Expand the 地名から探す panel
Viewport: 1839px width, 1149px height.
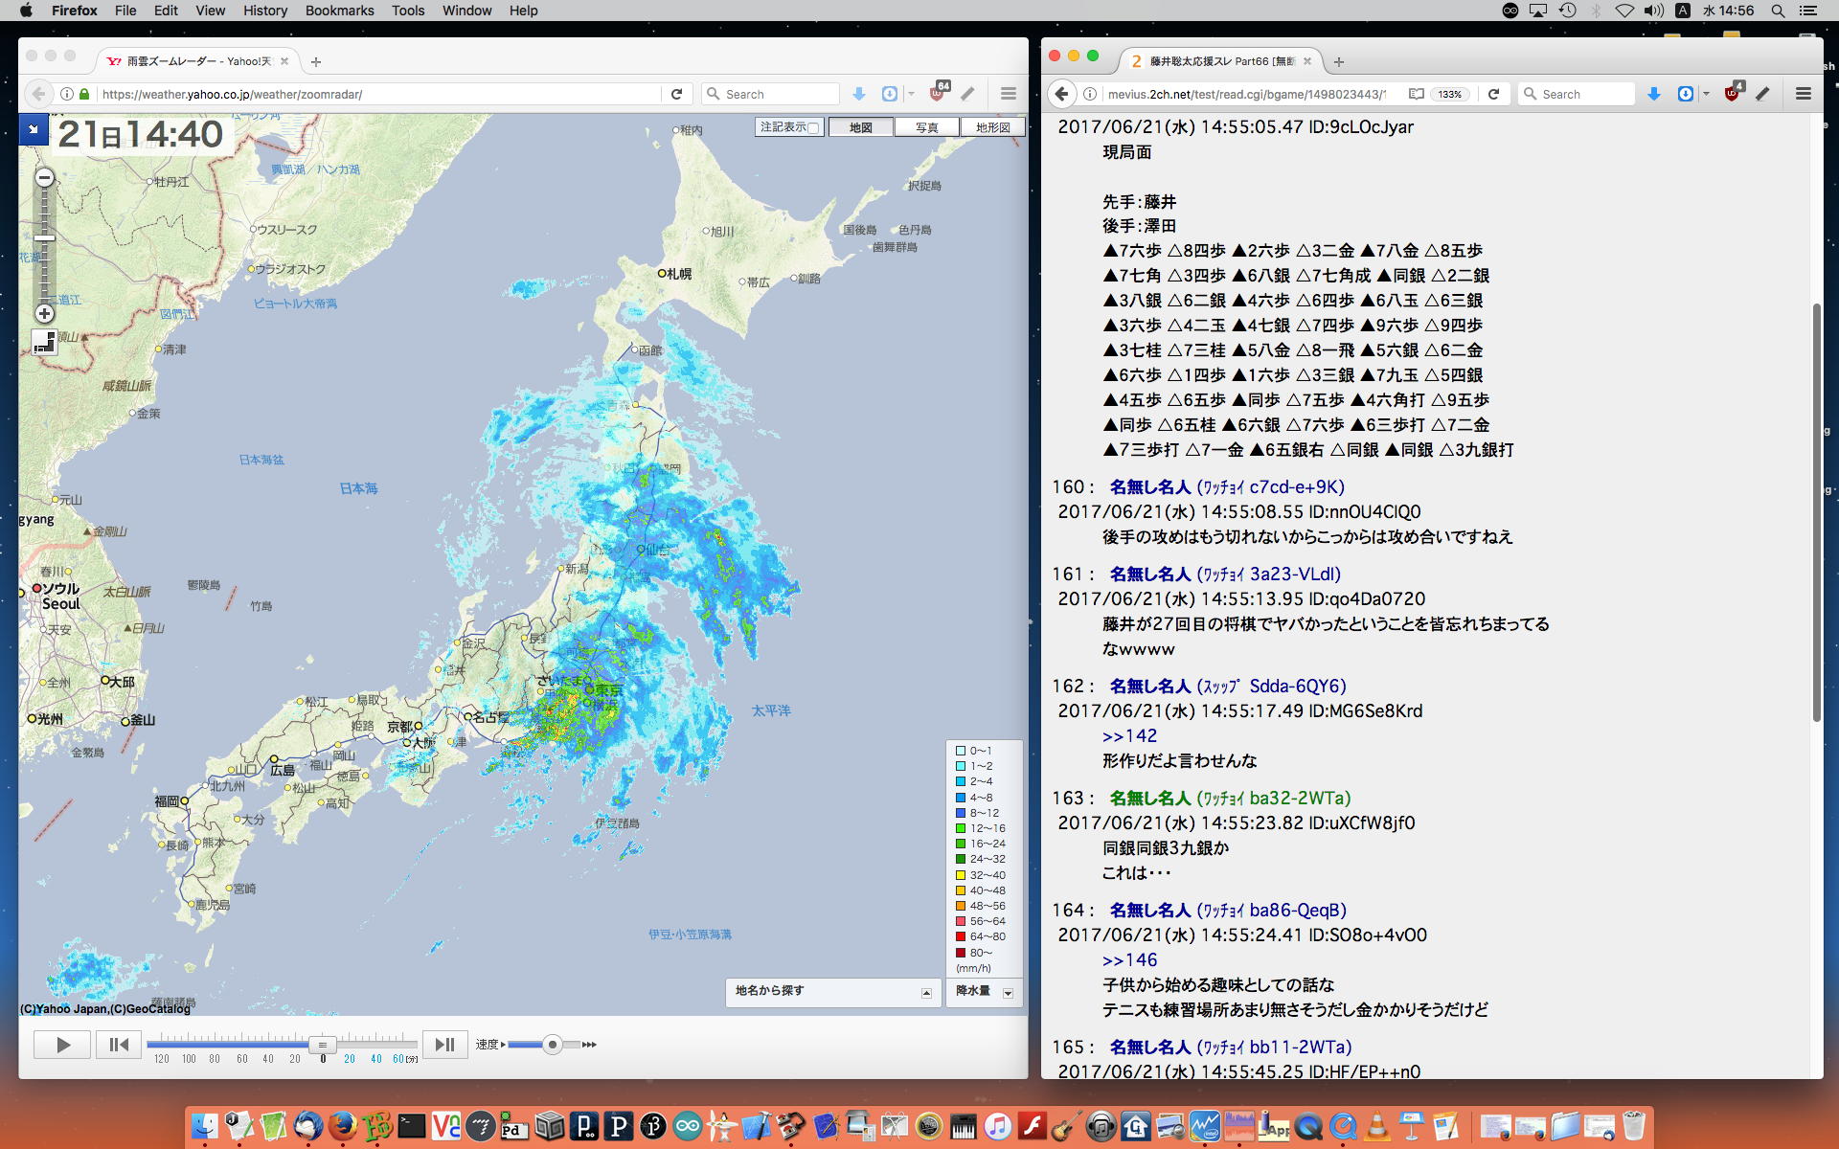(x=926, y=993)
